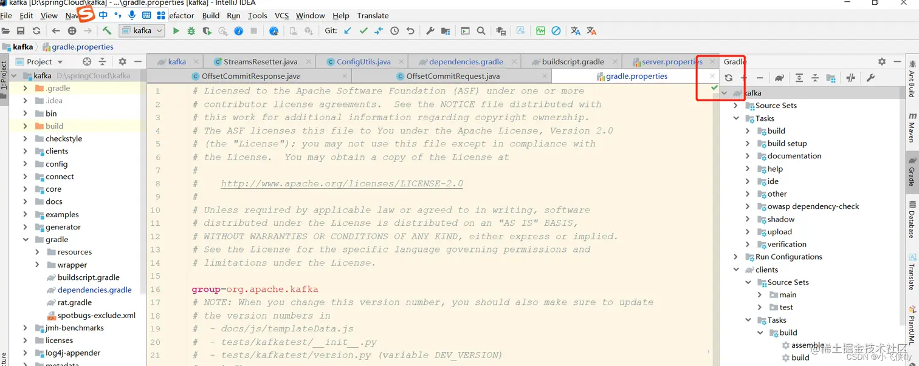Viewport: 919px width, 366px height.
Task: Run with coverage icon in toolbar
Action: coord(207,31)
